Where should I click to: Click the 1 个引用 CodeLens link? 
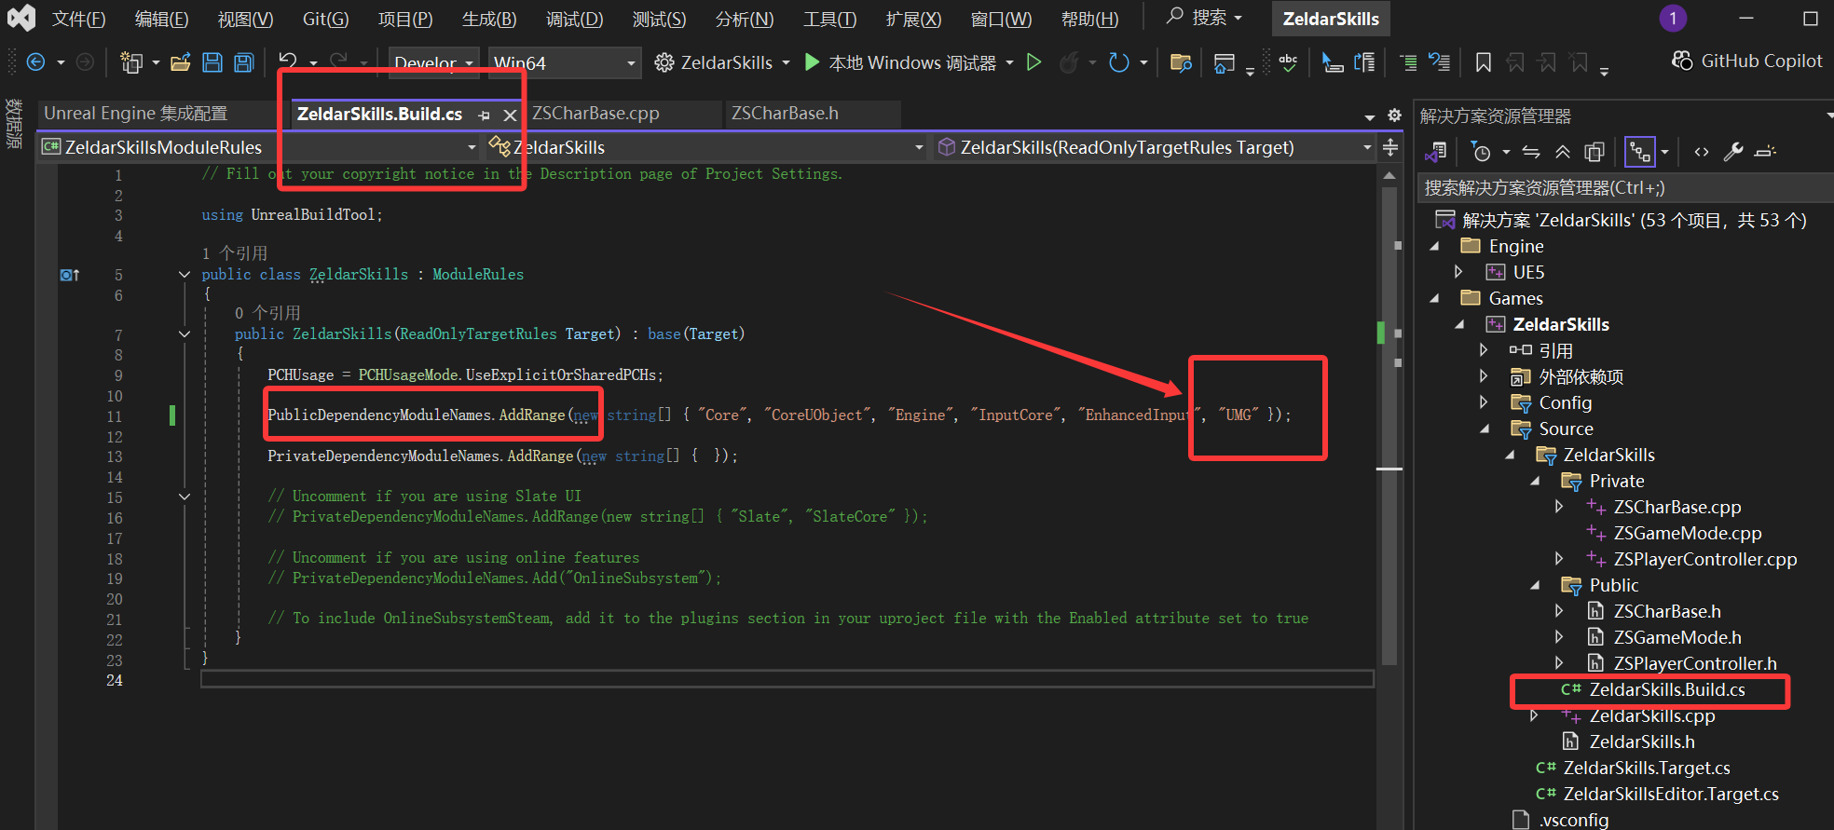[235, 253]
